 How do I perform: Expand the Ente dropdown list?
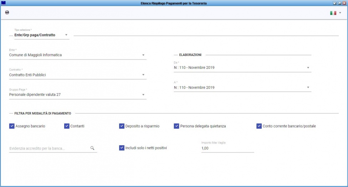point(78,55)
